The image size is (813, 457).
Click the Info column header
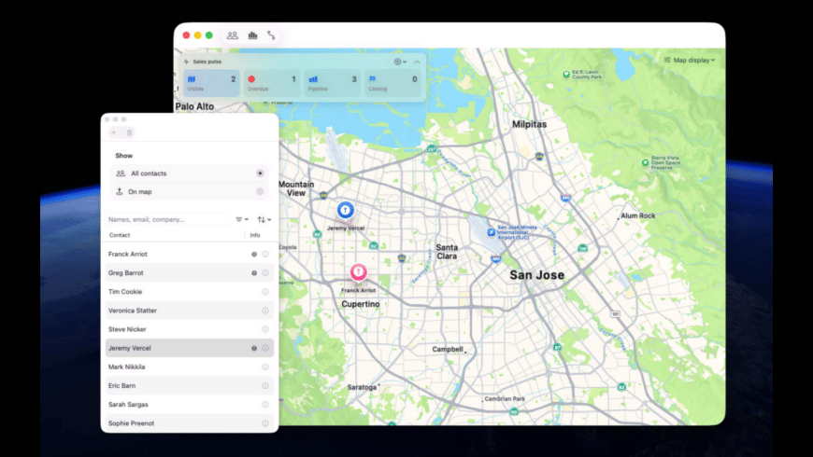click(x=254, y=235)
